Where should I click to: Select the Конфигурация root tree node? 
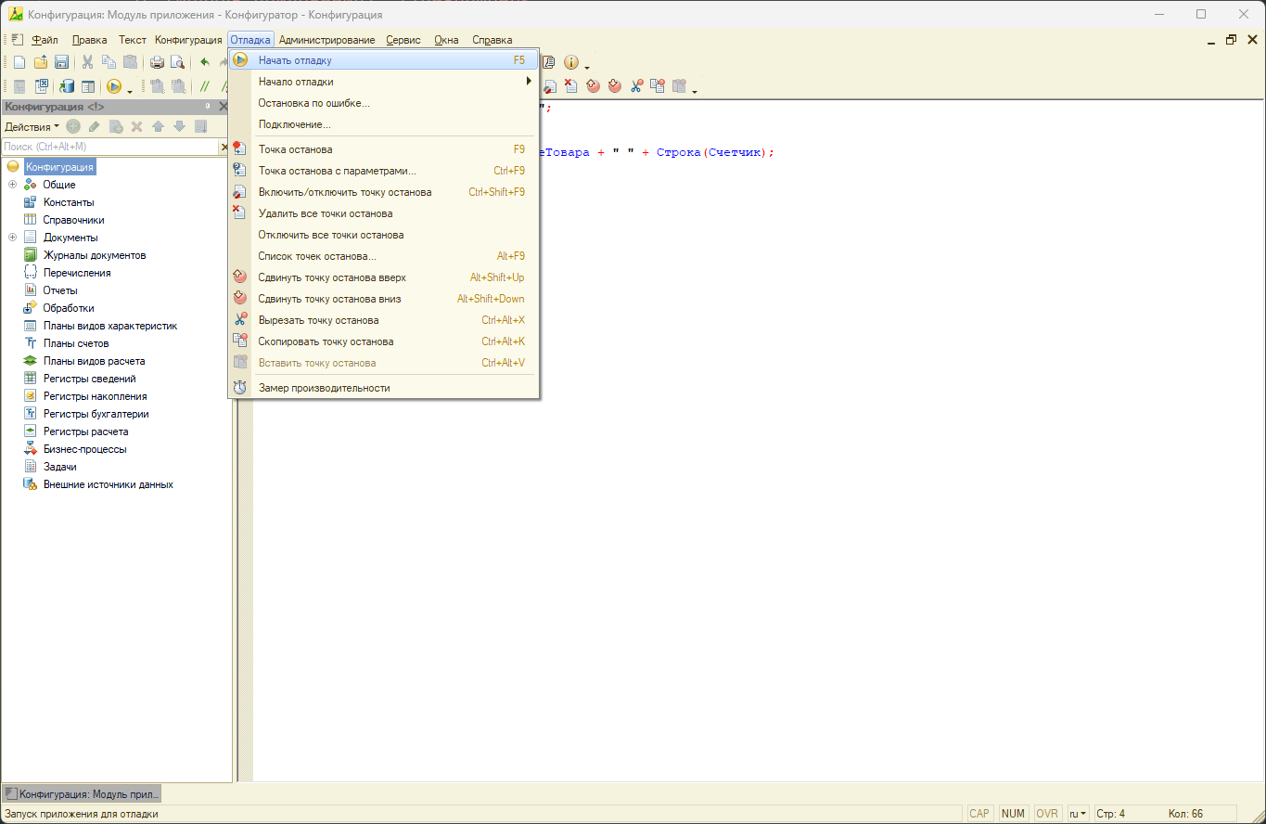pos(59,167)
